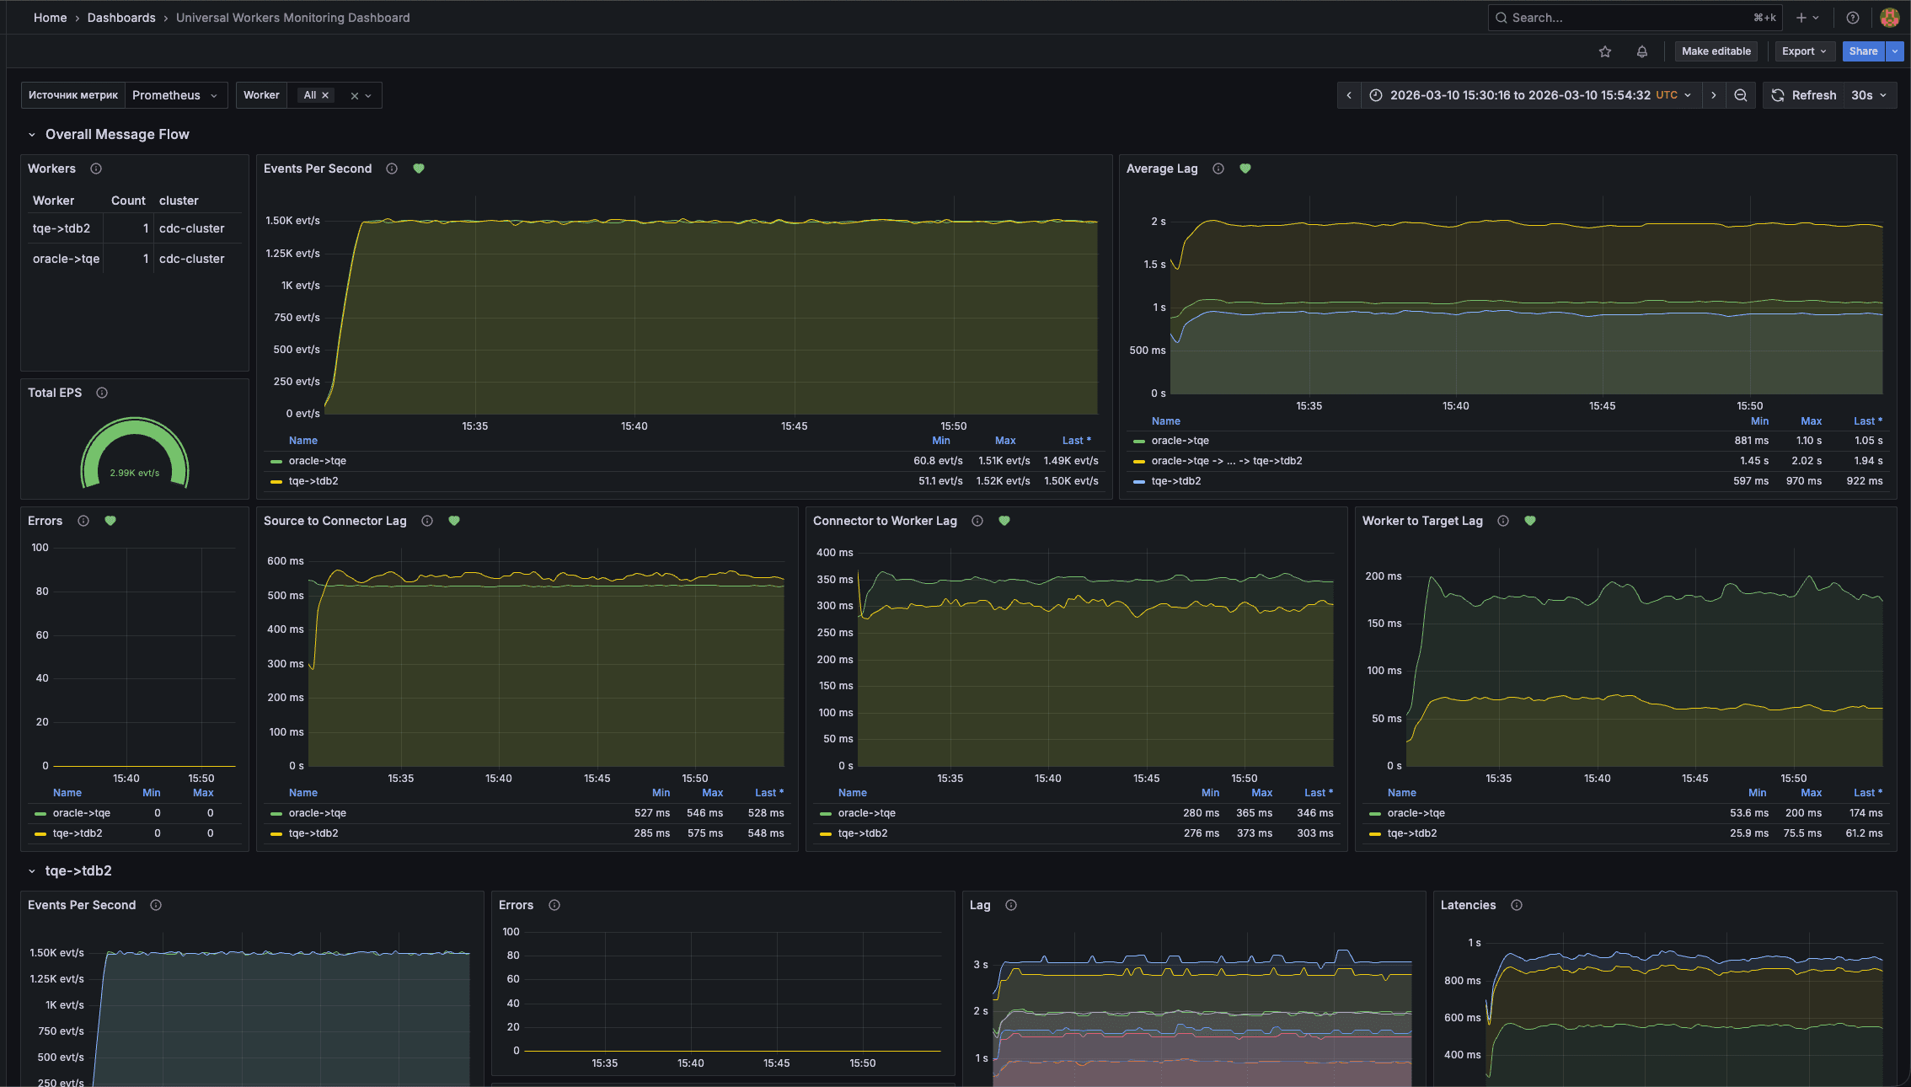Open the Prometheus data source dropdown
This screenshot has height=1087, width=1911.
175,95
